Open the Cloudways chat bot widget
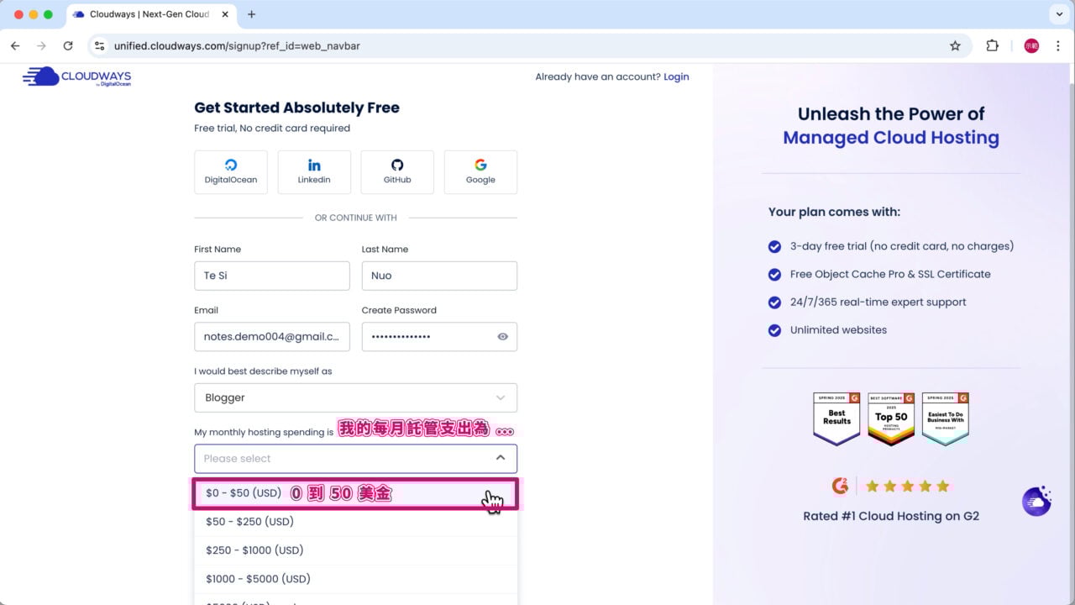 click(x=1037, y=501)
